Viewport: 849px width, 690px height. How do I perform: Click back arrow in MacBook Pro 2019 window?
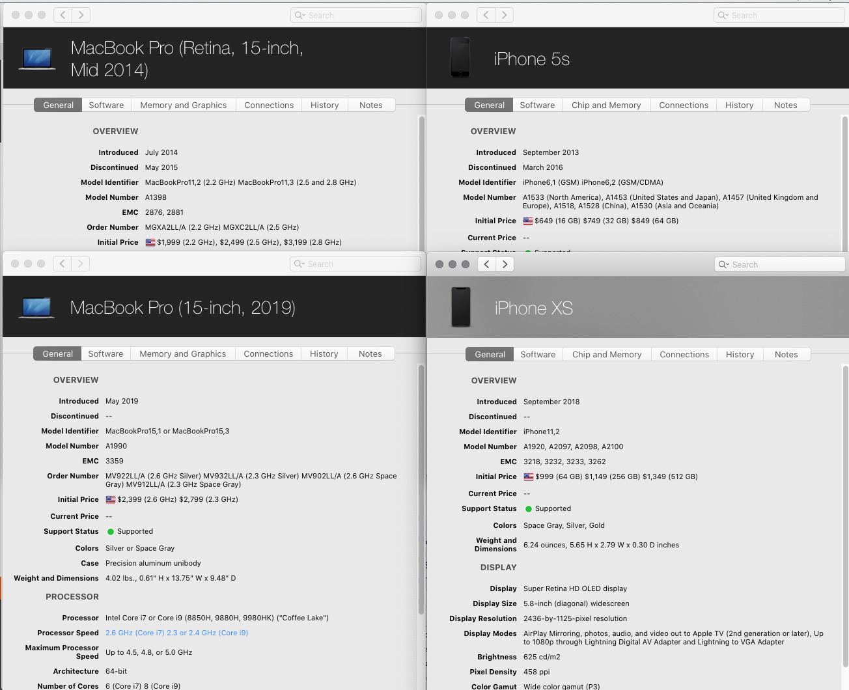pos(63,264)
